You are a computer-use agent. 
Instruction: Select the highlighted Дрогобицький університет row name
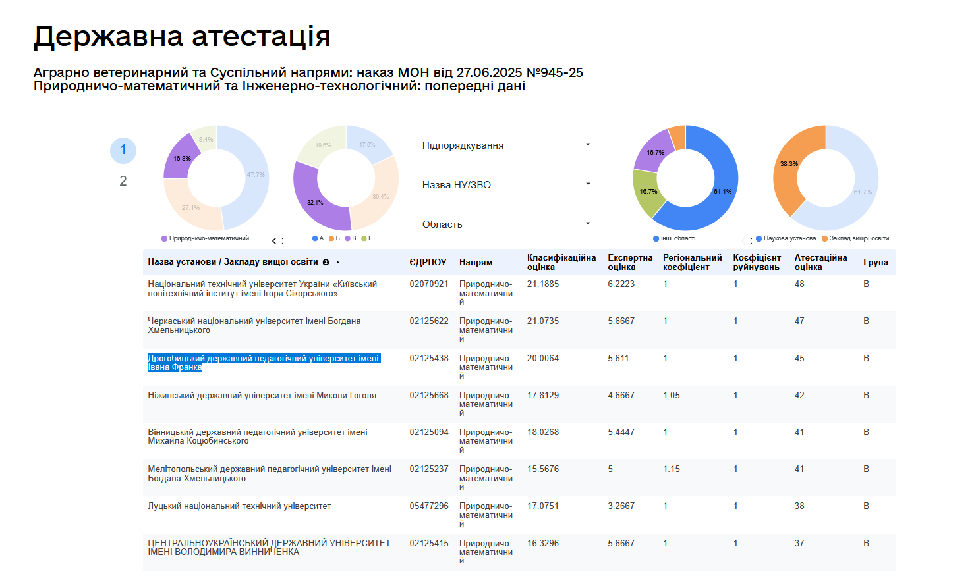[x=264, y=363]
